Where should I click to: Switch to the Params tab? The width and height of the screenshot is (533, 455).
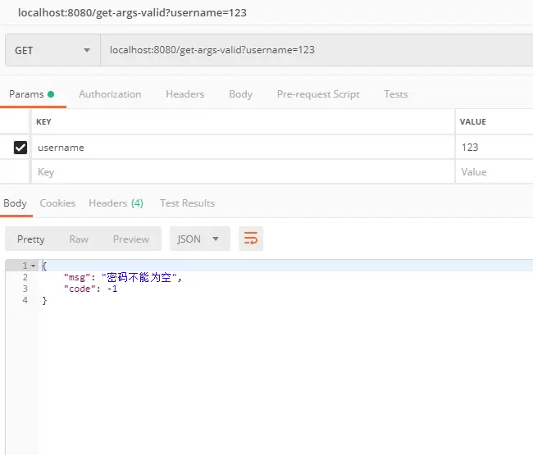[x=32, y=94]
